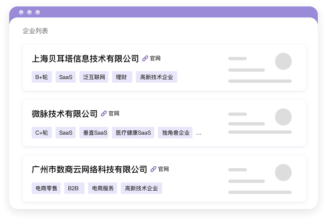This screenshot has height=221, width=327.
Task: Click the avatar circle in 广州市数商云网络科技有限公司 card
Action: tap(283, 172)
